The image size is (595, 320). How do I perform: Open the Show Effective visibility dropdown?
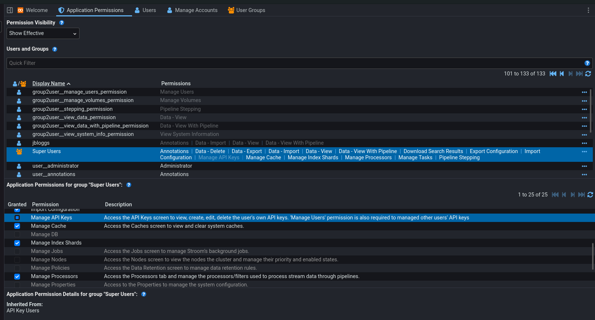43,34
